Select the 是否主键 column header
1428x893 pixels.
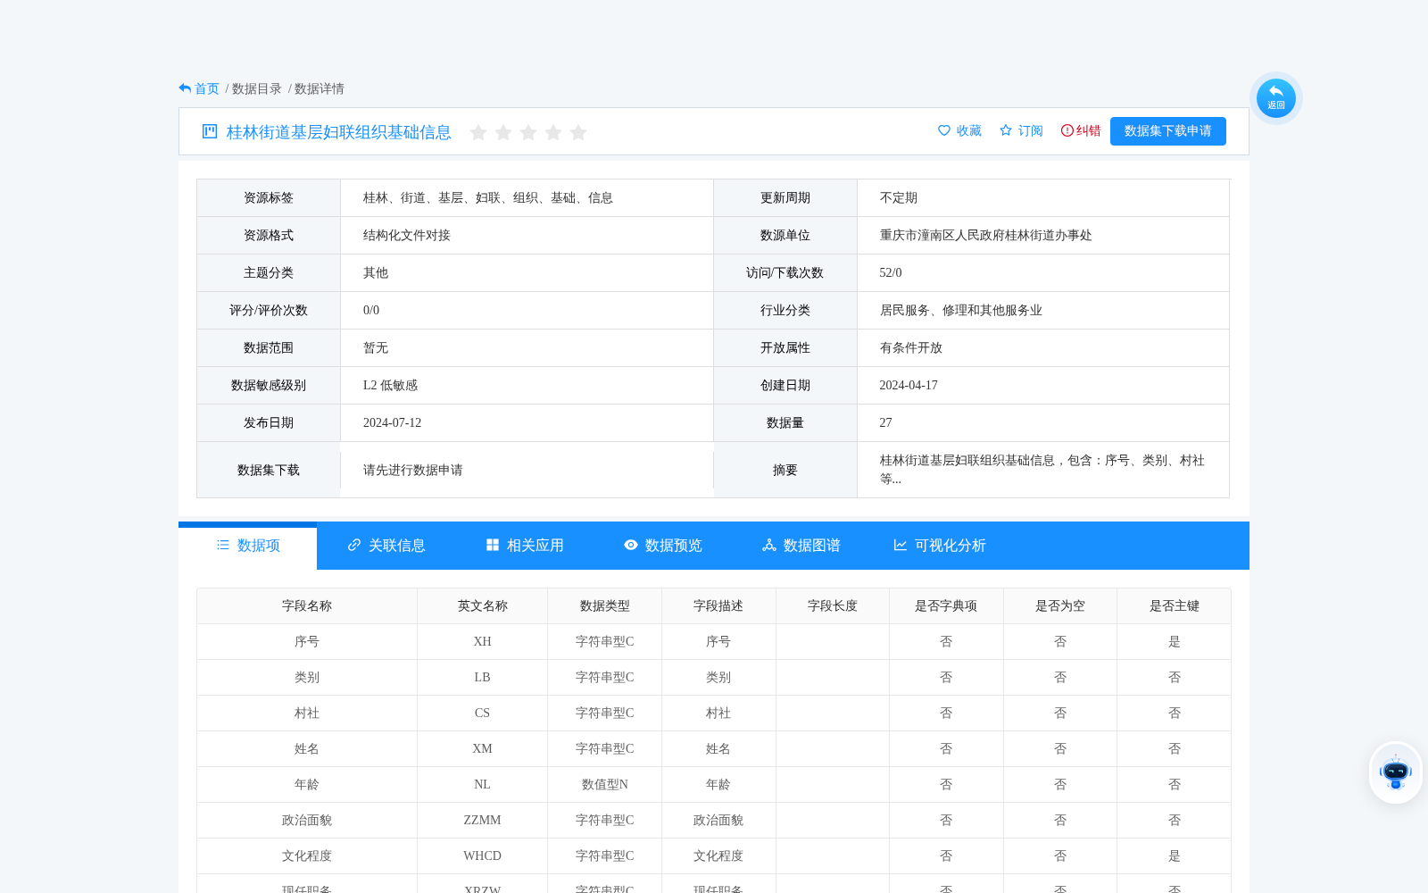click(x=1175, y=606)
